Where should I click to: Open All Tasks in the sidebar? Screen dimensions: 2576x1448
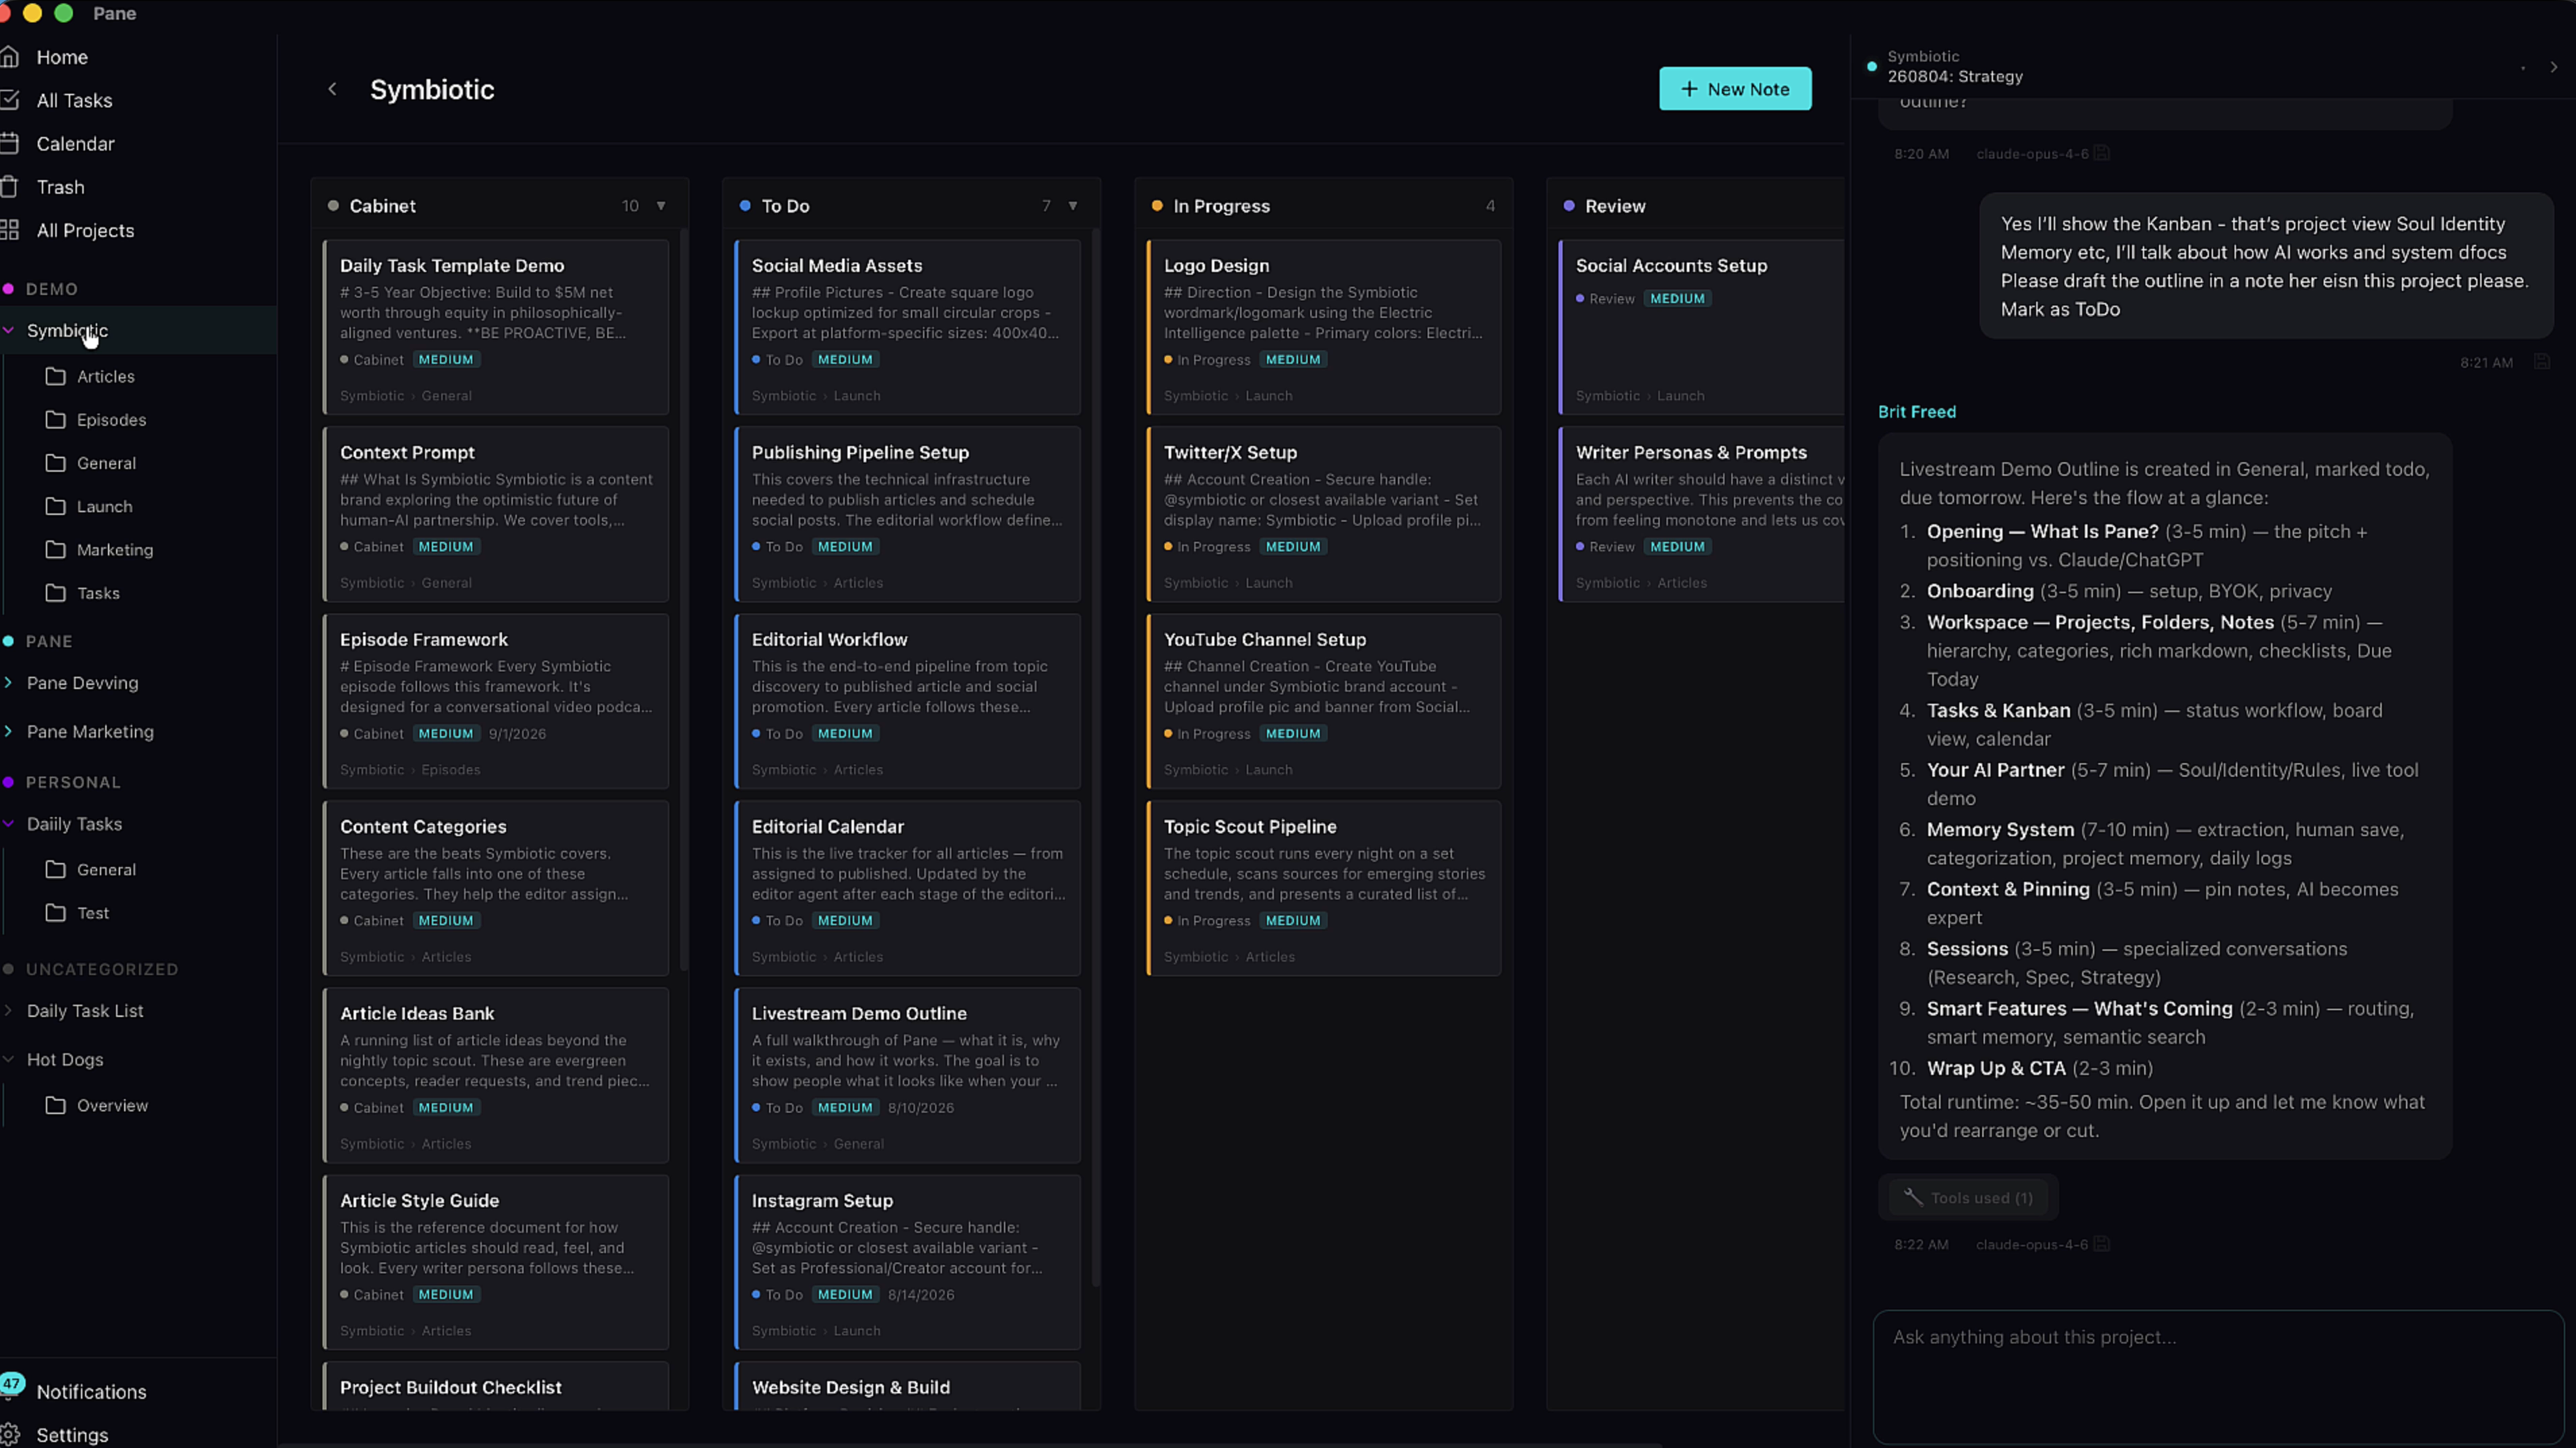tap(74, 100)
